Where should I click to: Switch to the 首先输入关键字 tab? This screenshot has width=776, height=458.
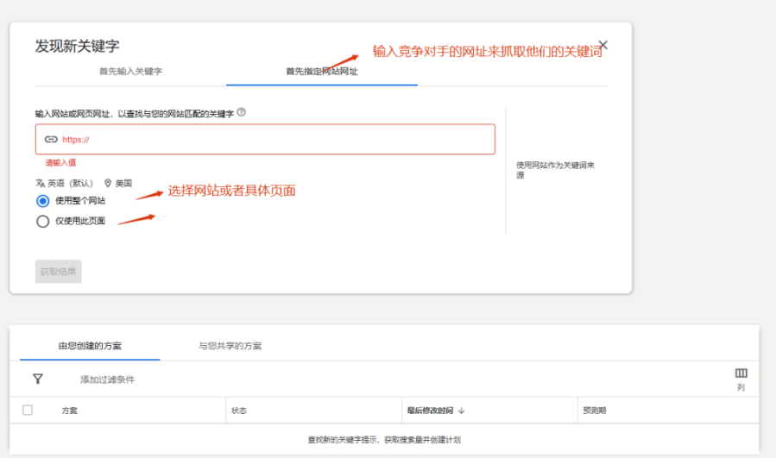[x=130, y=72]
